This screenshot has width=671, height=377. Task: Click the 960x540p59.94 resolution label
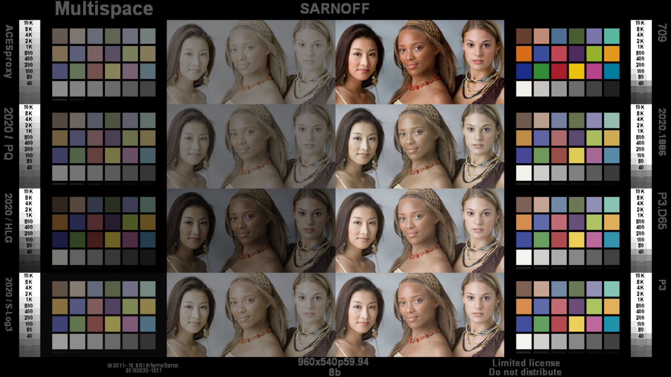[x=334, y=362]
